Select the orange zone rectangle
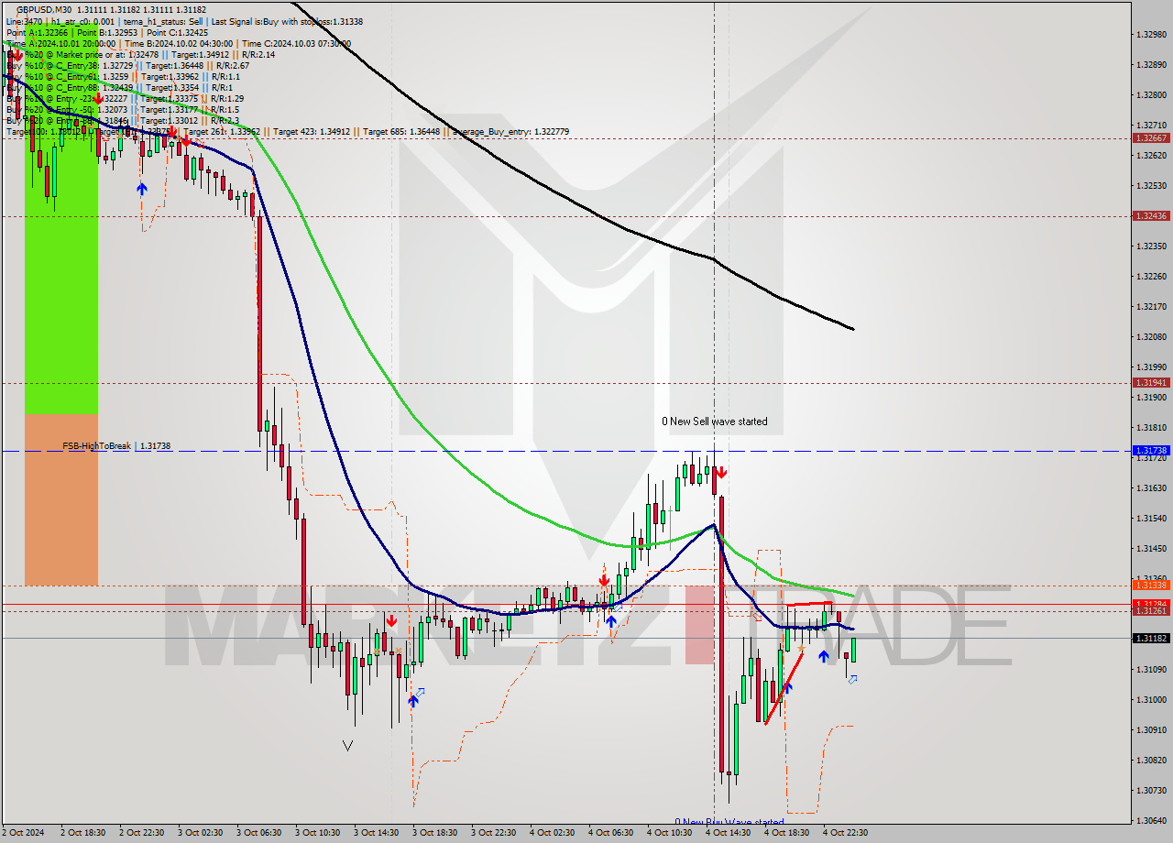1173x843 pixels. pyautogui.click(x=61, y=499)
